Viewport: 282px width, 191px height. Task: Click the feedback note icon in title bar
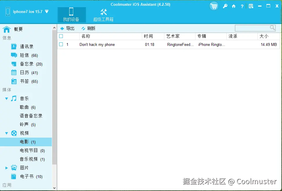pos(251,6)
